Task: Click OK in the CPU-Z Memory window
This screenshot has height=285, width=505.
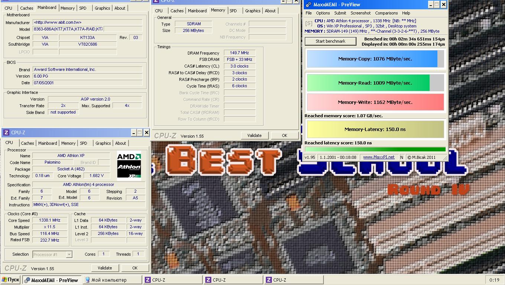Action: click(x=284, y=135)
